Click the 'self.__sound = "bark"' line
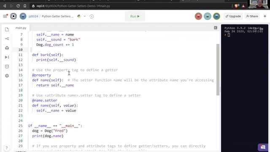Screen dimensions: 270x152 coord(58,40)
